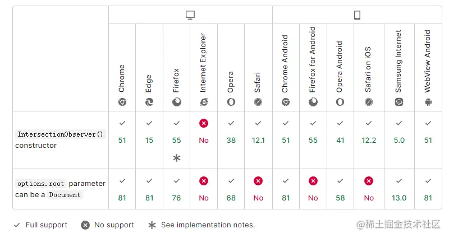Screen dimensions: 449x238
Task: Click the Samsung Internet logo icon
Action: [399, 102]
